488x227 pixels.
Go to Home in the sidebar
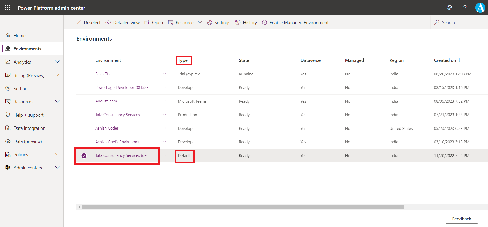pyautogui.click(x=20, y=36)
